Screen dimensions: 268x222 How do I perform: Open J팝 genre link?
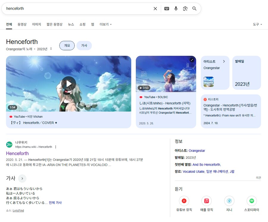232,172
